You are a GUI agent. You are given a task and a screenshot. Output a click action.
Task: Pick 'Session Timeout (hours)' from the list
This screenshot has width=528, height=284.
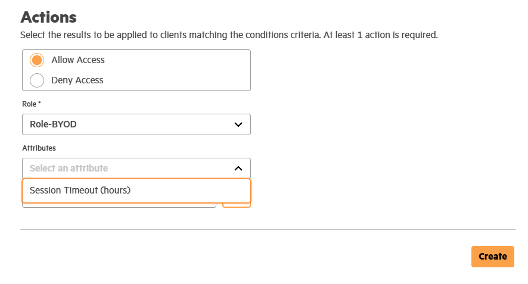click(80, 191)
